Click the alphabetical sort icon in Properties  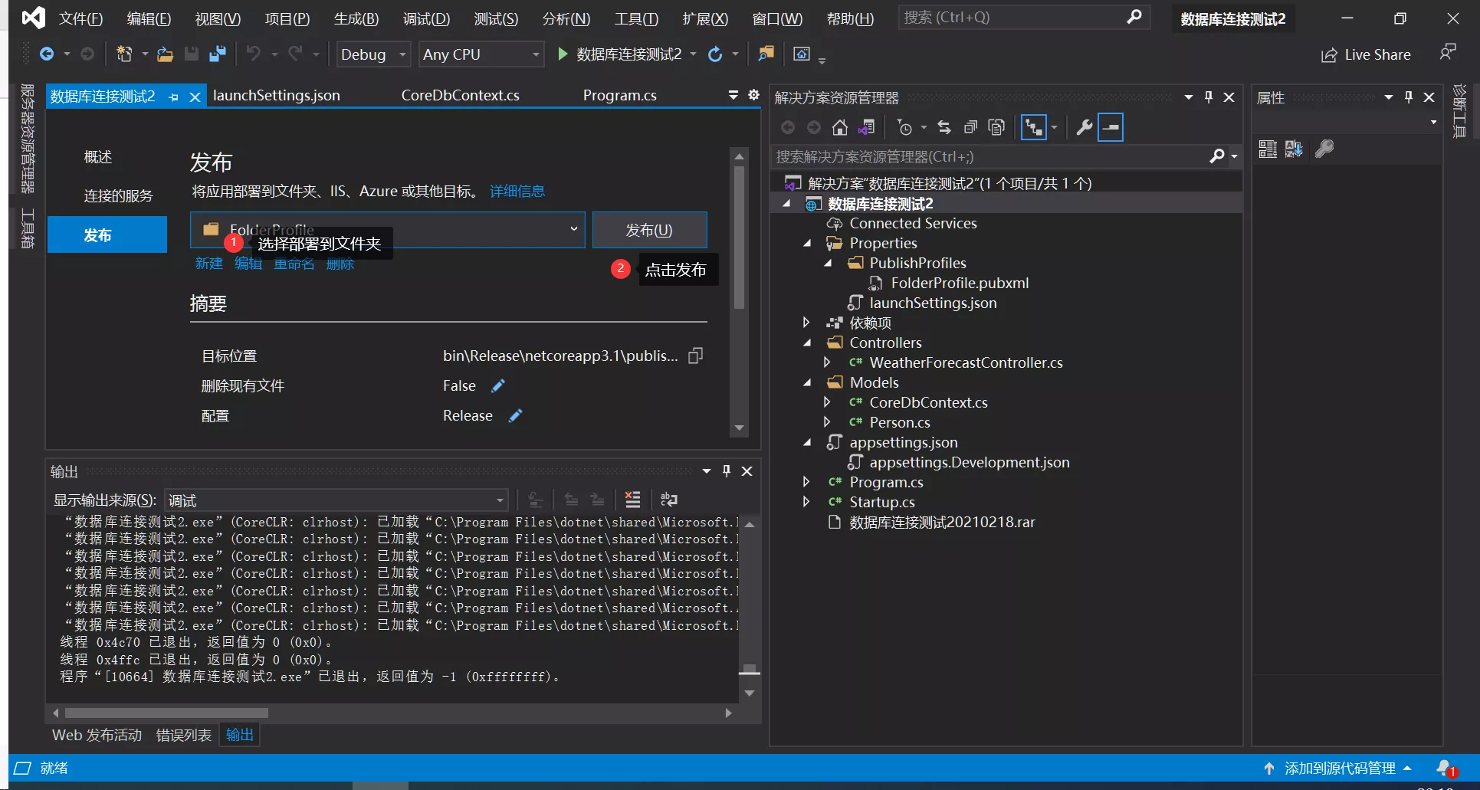coord(1294,149)
